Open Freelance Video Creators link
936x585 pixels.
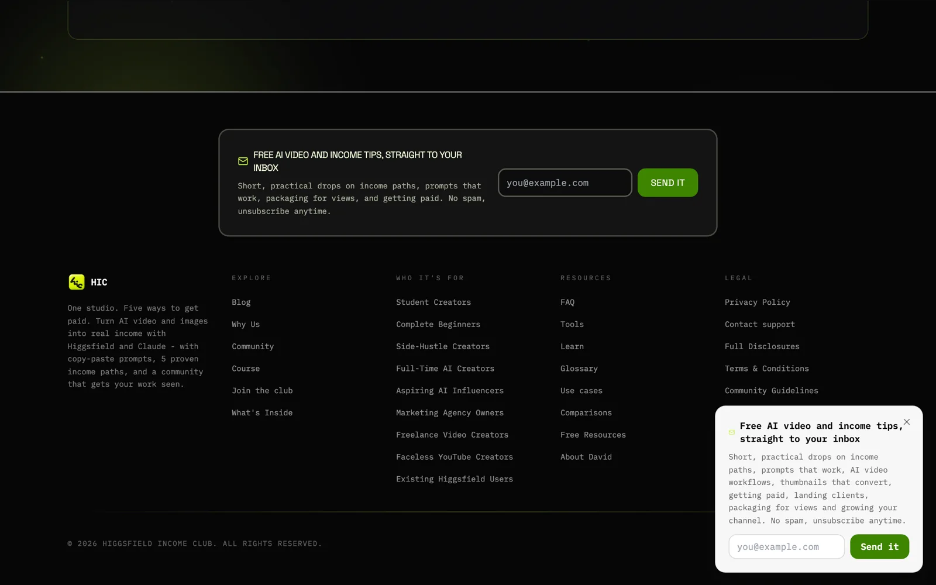(x=452, y=435)
